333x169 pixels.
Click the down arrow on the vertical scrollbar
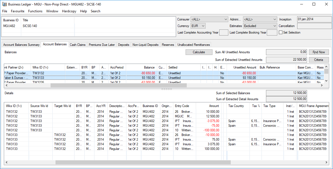point(326,81)
